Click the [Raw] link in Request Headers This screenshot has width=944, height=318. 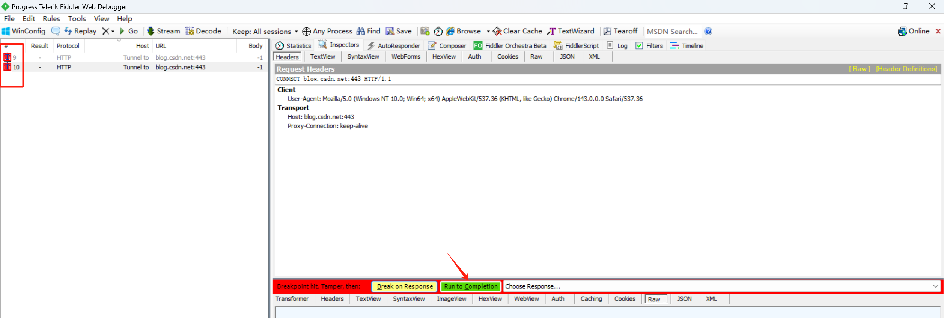point(860,69)
